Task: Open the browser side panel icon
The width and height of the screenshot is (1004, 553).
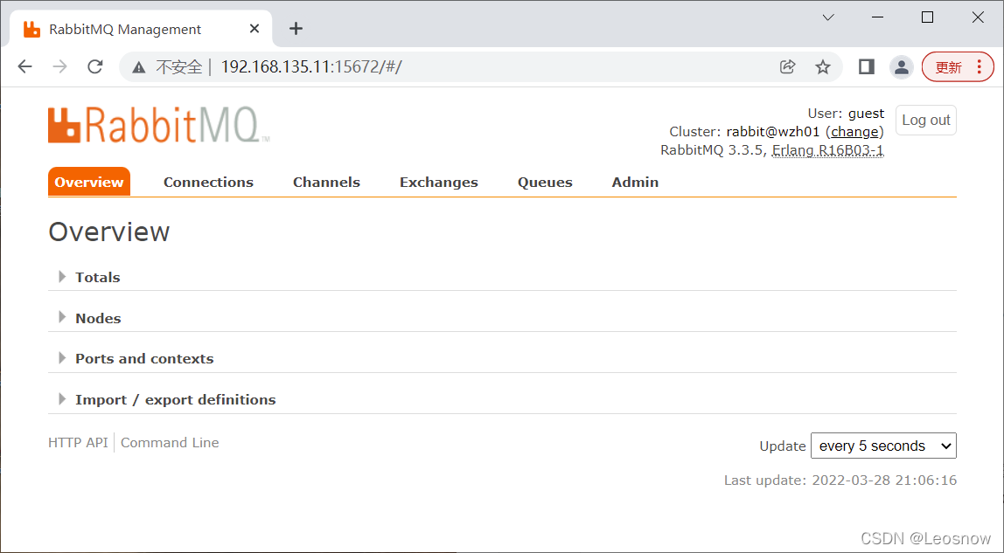Action: pyautogui.click(x=867, y=66)
